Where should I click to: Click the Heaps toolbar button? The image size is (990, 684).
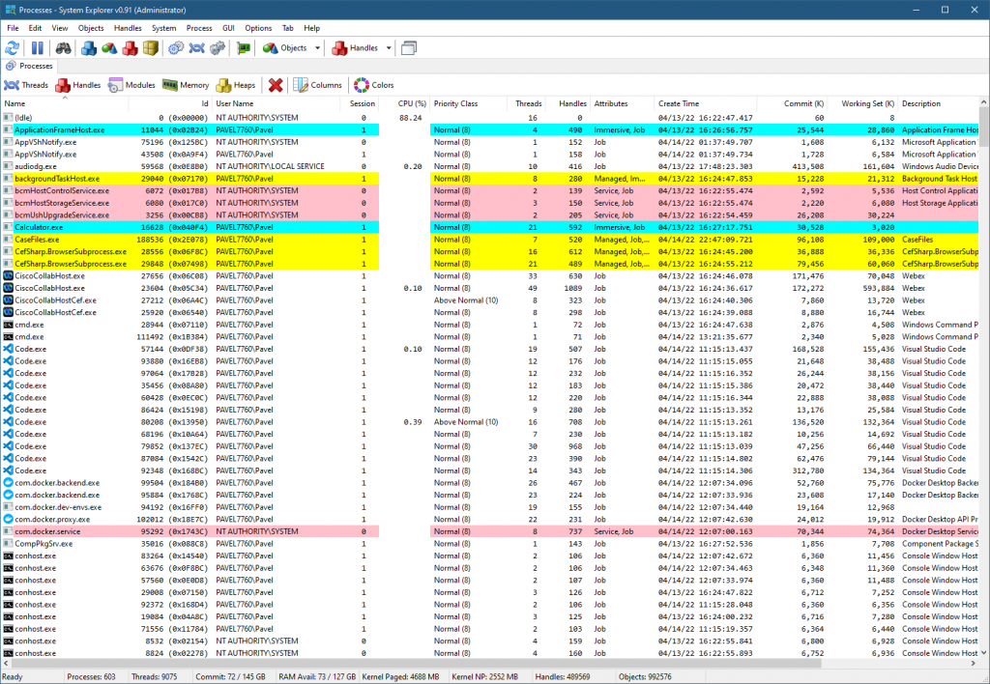pos(237,85)
